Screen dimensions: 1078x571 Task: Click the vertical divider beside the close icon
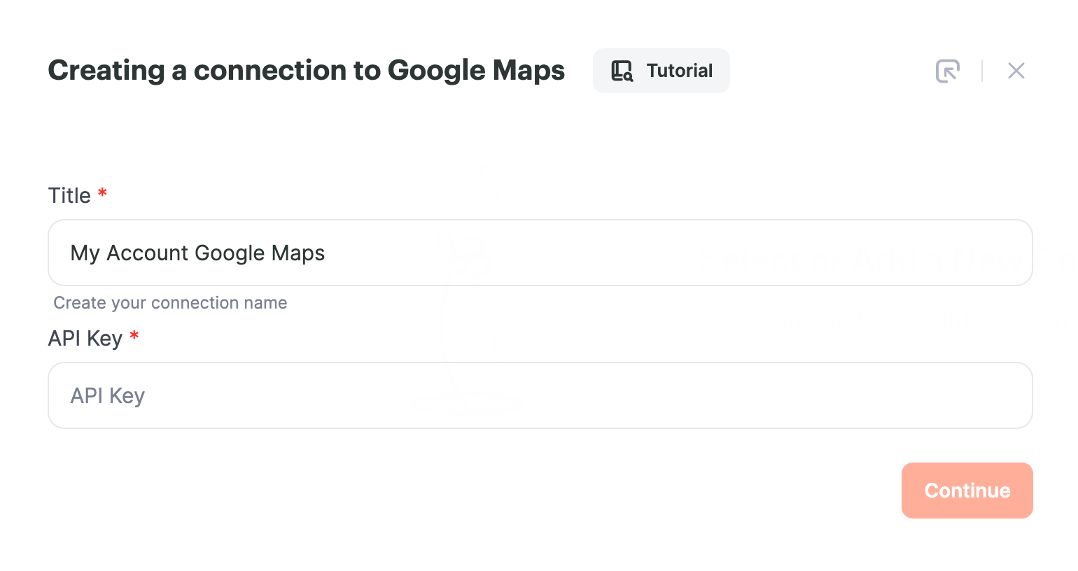(x=982, y=71)
